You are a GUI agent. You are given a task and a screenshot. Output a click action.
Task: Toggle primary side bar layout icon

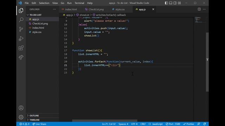coord(166,3)
